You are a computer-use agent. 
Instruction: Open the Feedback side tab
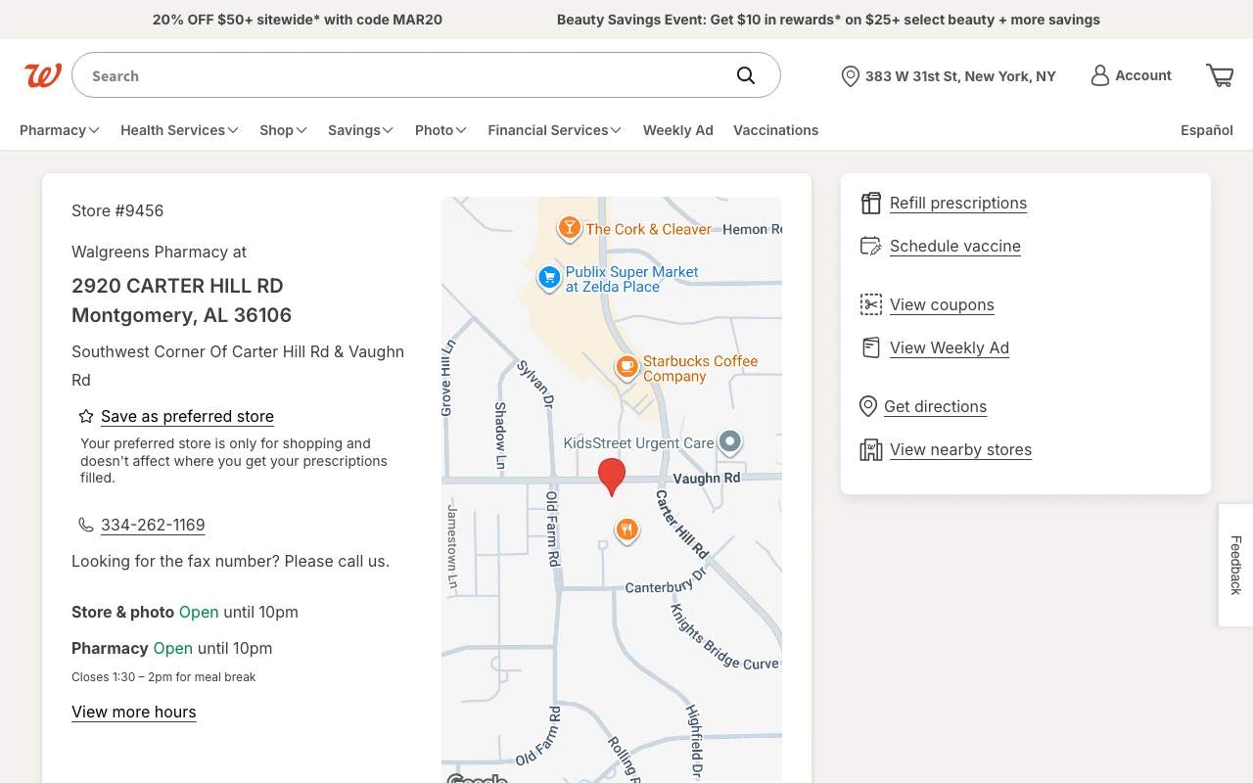(1235, 565)
